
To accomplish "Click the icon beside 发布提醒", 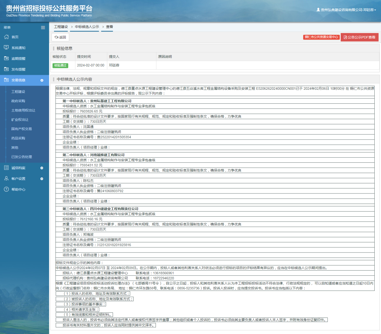I will 6,69.
